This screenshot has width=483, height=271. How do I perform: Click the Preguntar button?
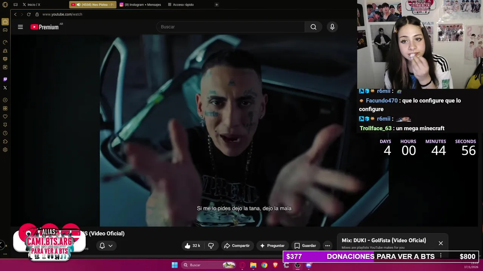(x=272, y=245)
